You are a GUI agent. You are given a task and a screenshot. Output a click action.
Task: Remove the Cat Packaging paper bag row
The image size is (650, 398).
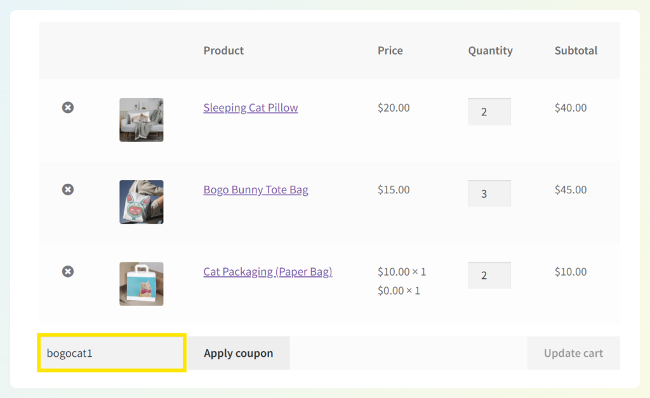(x=68, y=271)
